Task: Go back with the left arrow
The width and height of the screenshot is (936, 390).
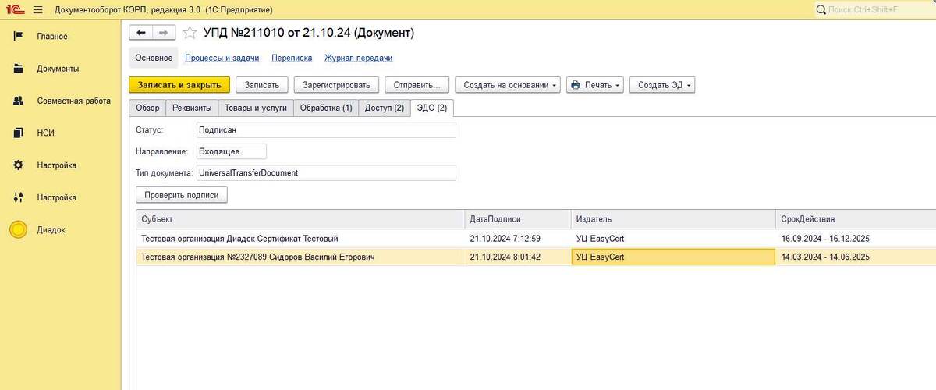Action: (141, 33)
